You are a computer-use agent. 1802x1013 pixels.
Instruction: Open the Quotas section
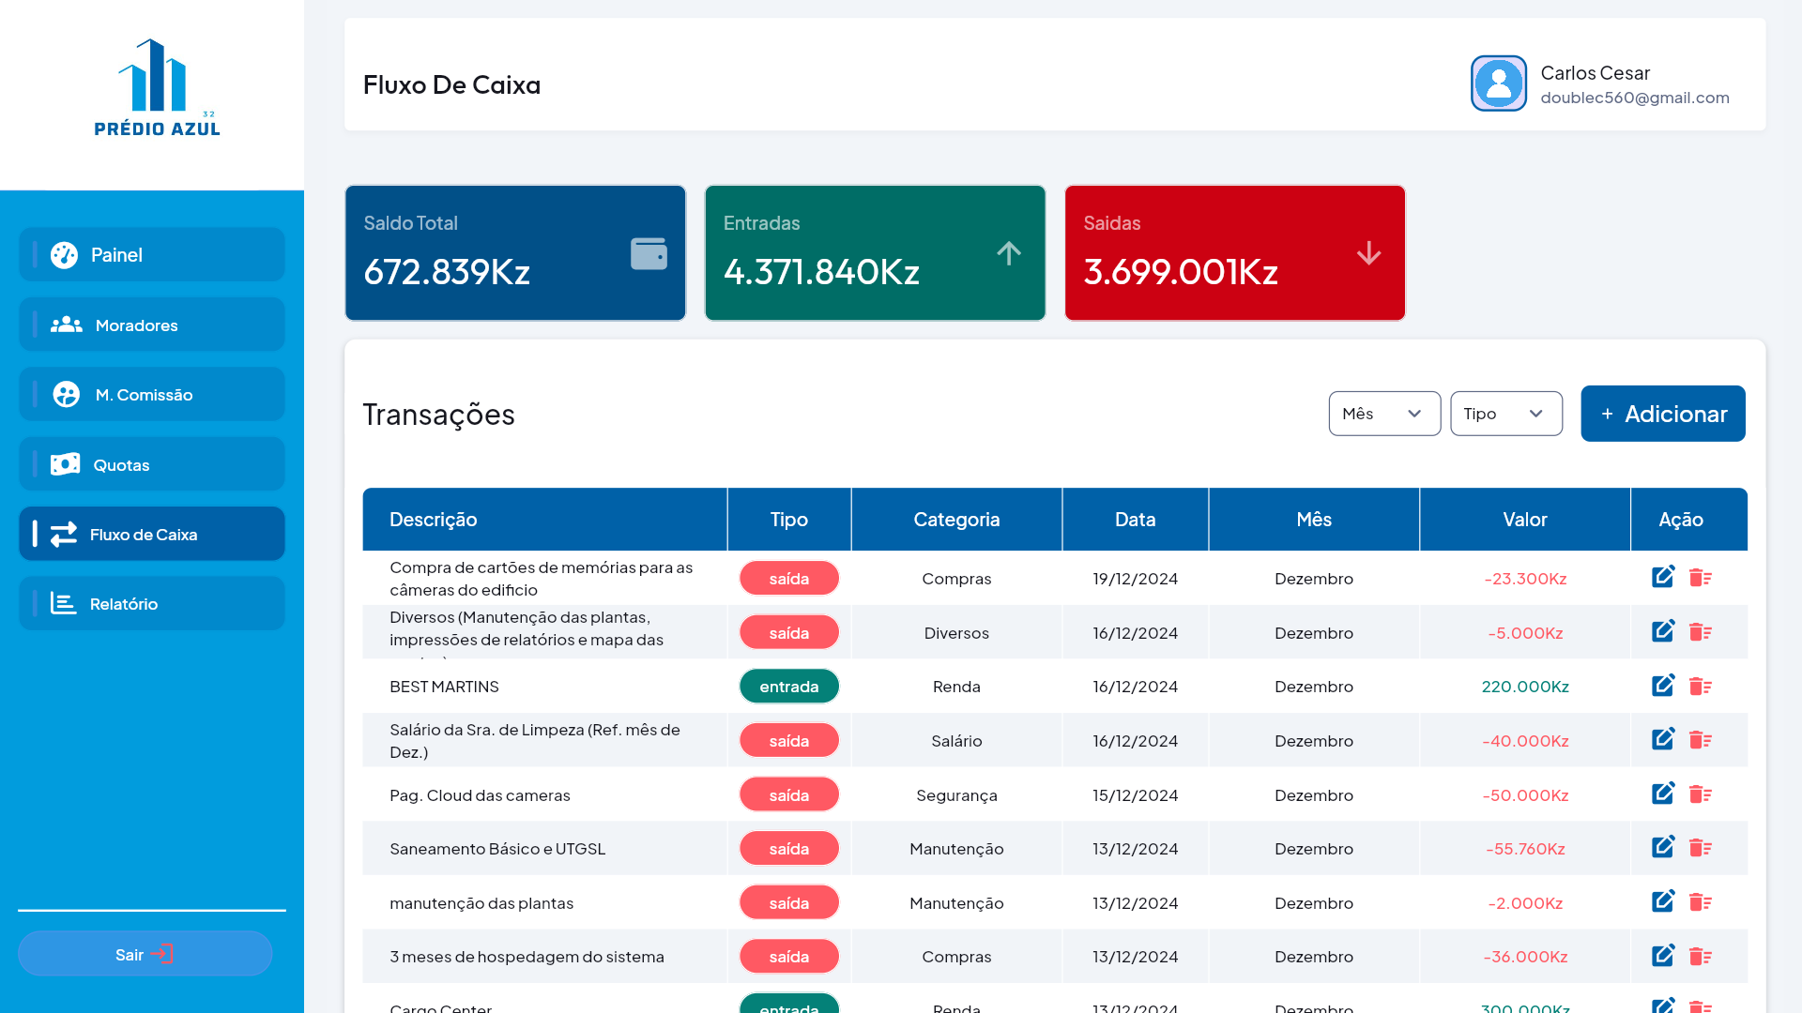[152, 464]
